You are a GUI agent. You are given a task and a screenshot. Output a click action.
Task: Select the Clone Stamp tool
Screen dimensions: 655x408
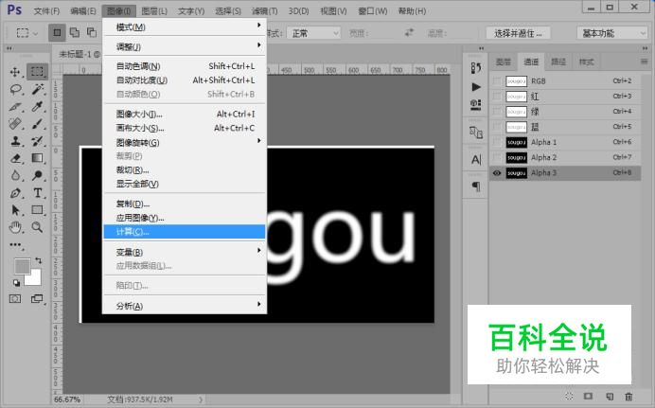(x=15, y=141)
